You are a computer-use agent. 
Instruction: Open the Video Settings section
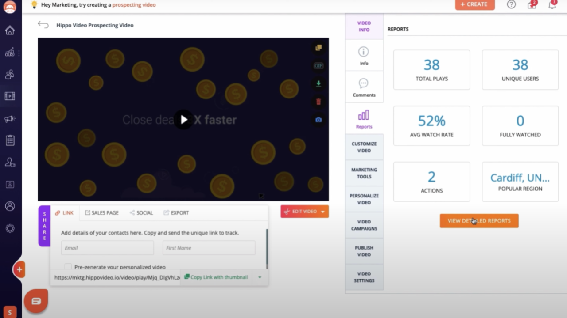pos(364,277)
